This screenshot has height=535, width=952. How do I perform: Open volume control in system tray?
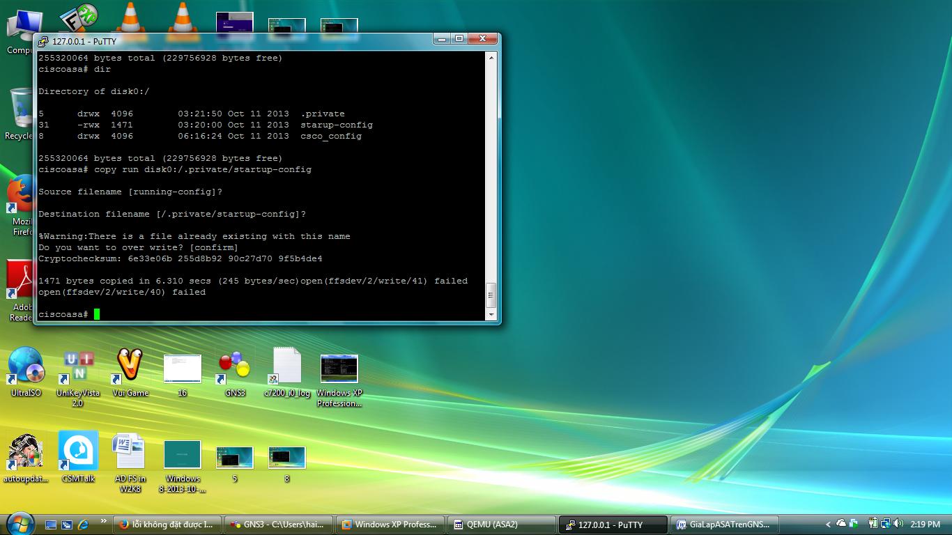click(898, 524)
